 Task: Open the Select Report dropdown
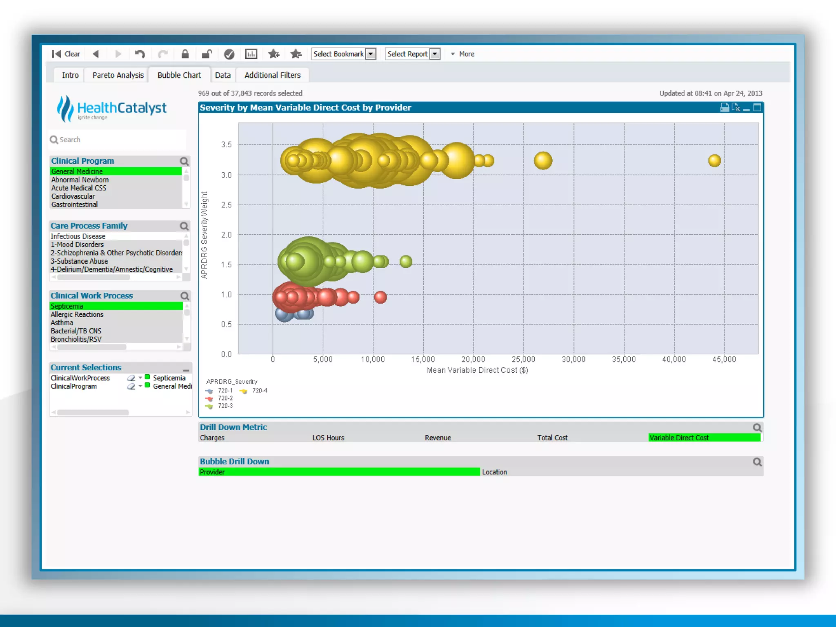(435, 54)
